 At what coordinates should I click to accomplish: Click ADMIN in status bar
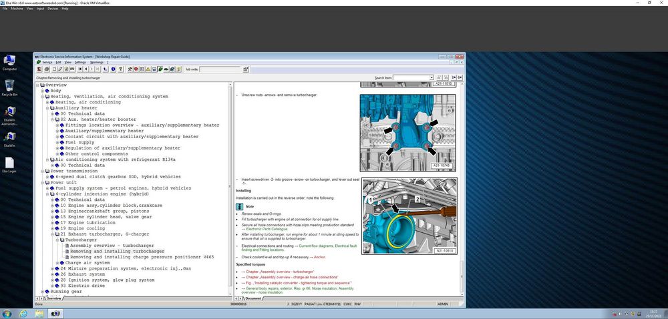click(443, 304)
